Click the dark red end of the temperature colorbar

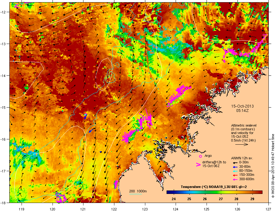pyautogui.click(x=261, y=192)
